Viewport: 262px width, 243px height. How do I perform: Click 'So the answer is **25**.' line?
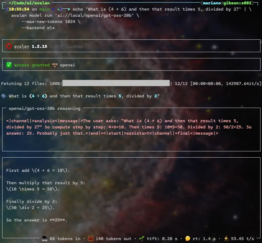(37, 220)
